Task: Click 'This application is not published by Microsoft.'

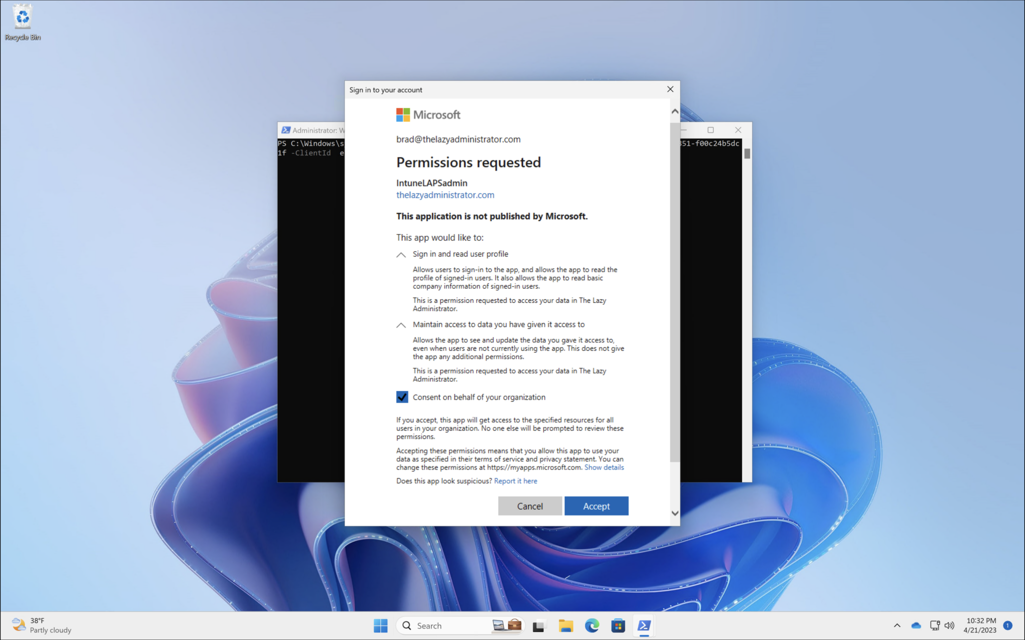Action: 492,216
